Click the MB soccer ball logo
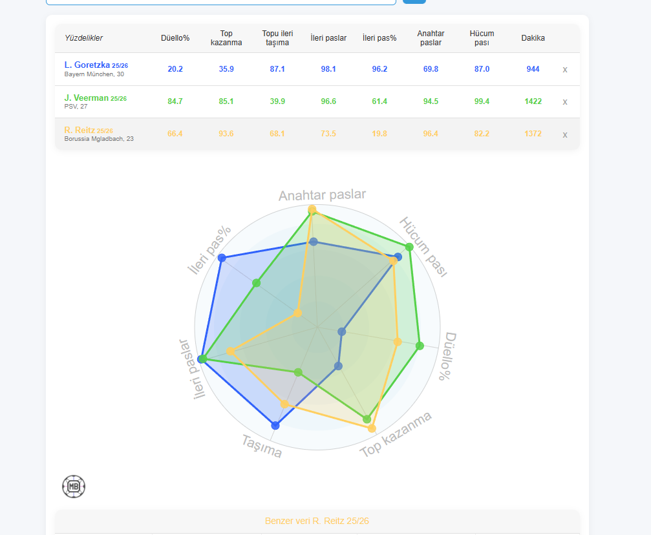The image size is (651, 535). (74, 487)
